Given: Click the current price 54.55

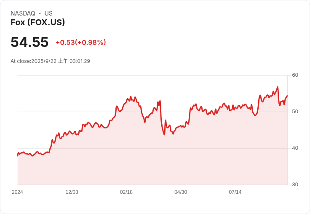Looking at the screenshot, I should [29, 42].
